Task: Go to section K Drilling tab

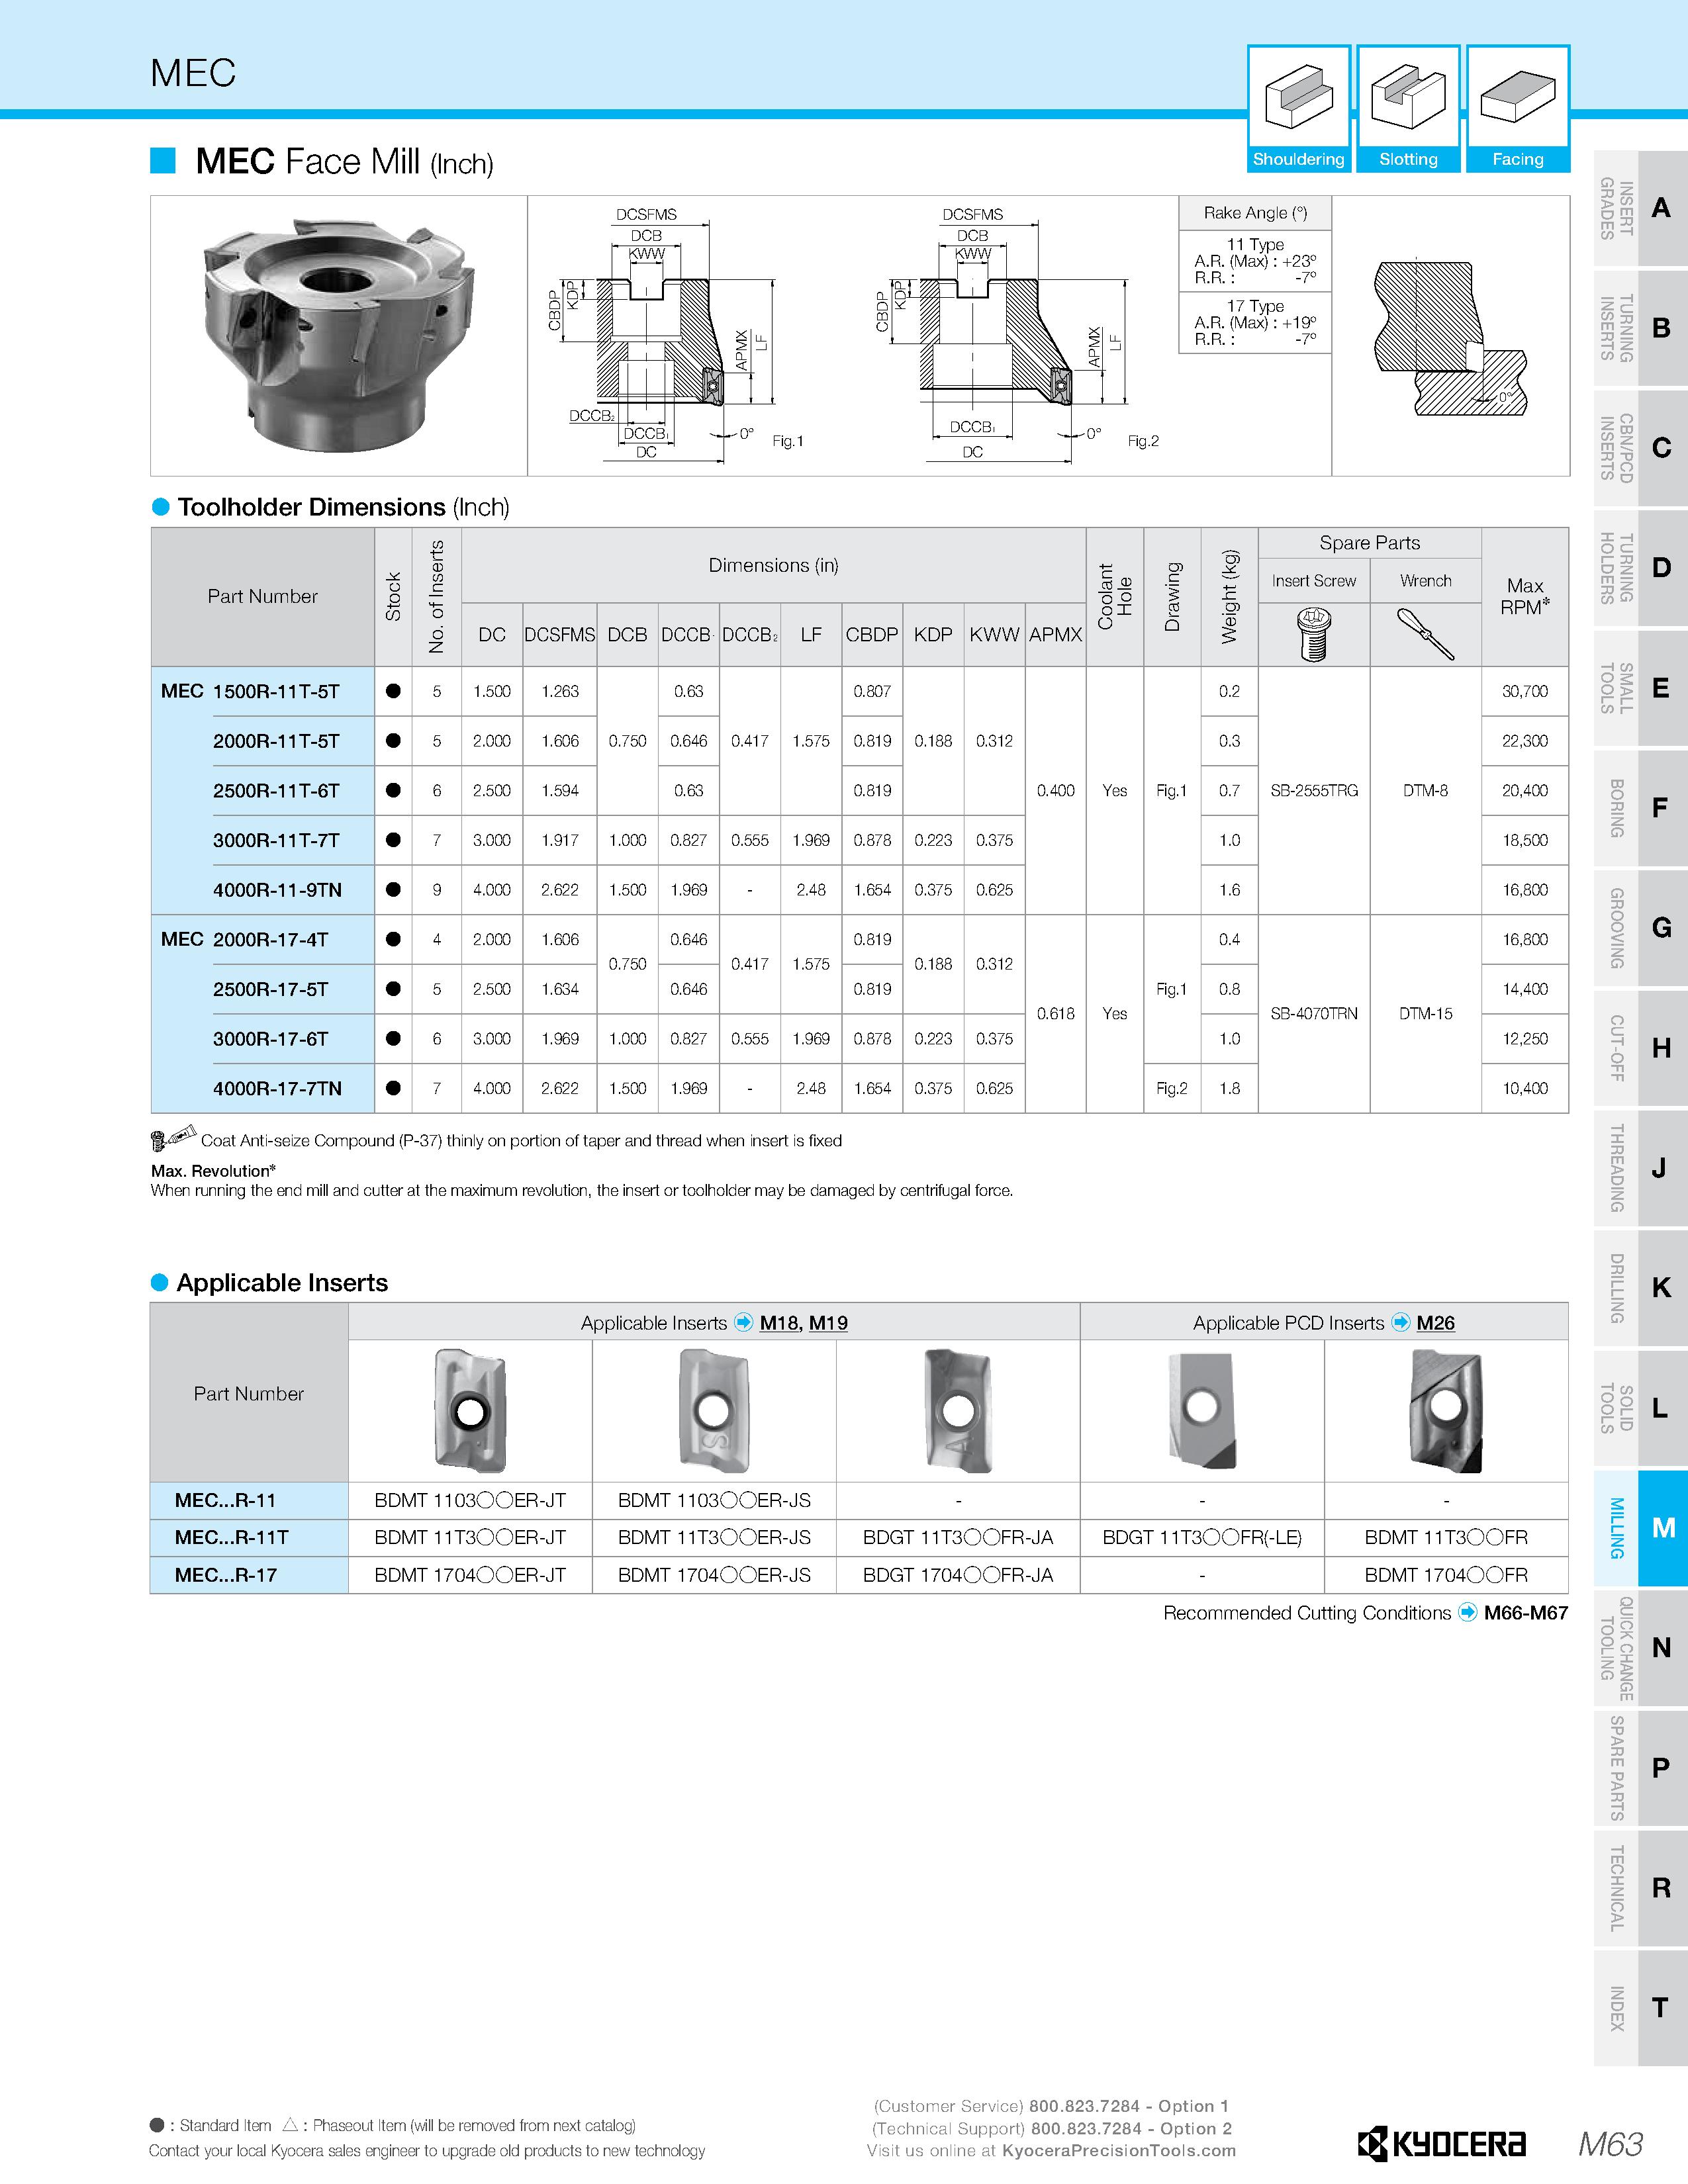Action: tap(1640, 1288)
